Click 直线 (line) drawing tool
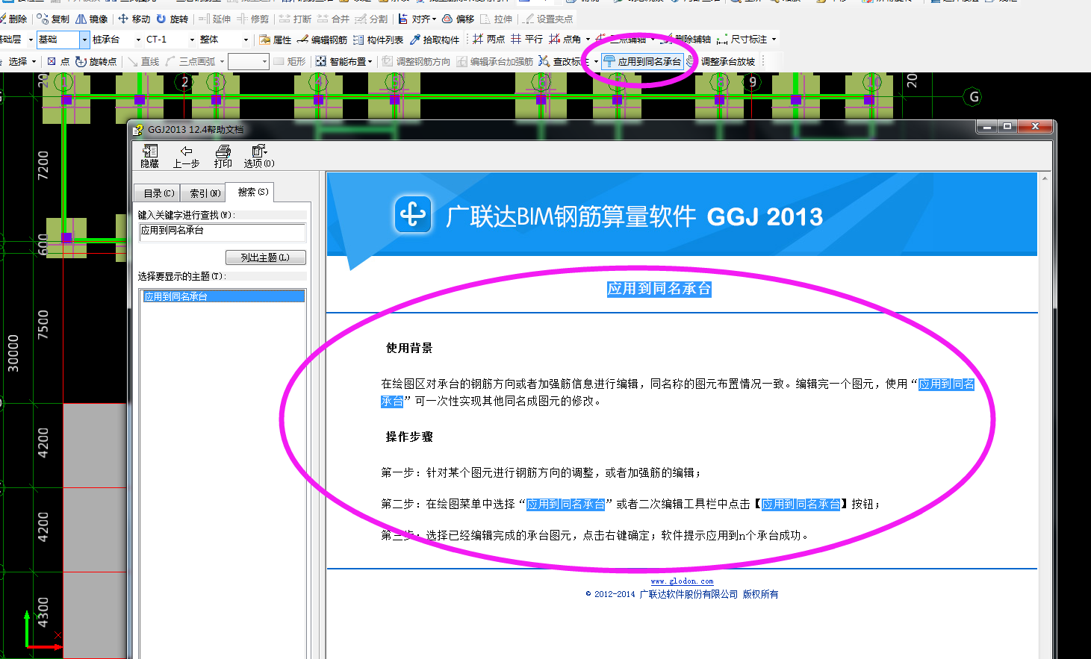The image size is (1091, 659). tap(143, 61)
